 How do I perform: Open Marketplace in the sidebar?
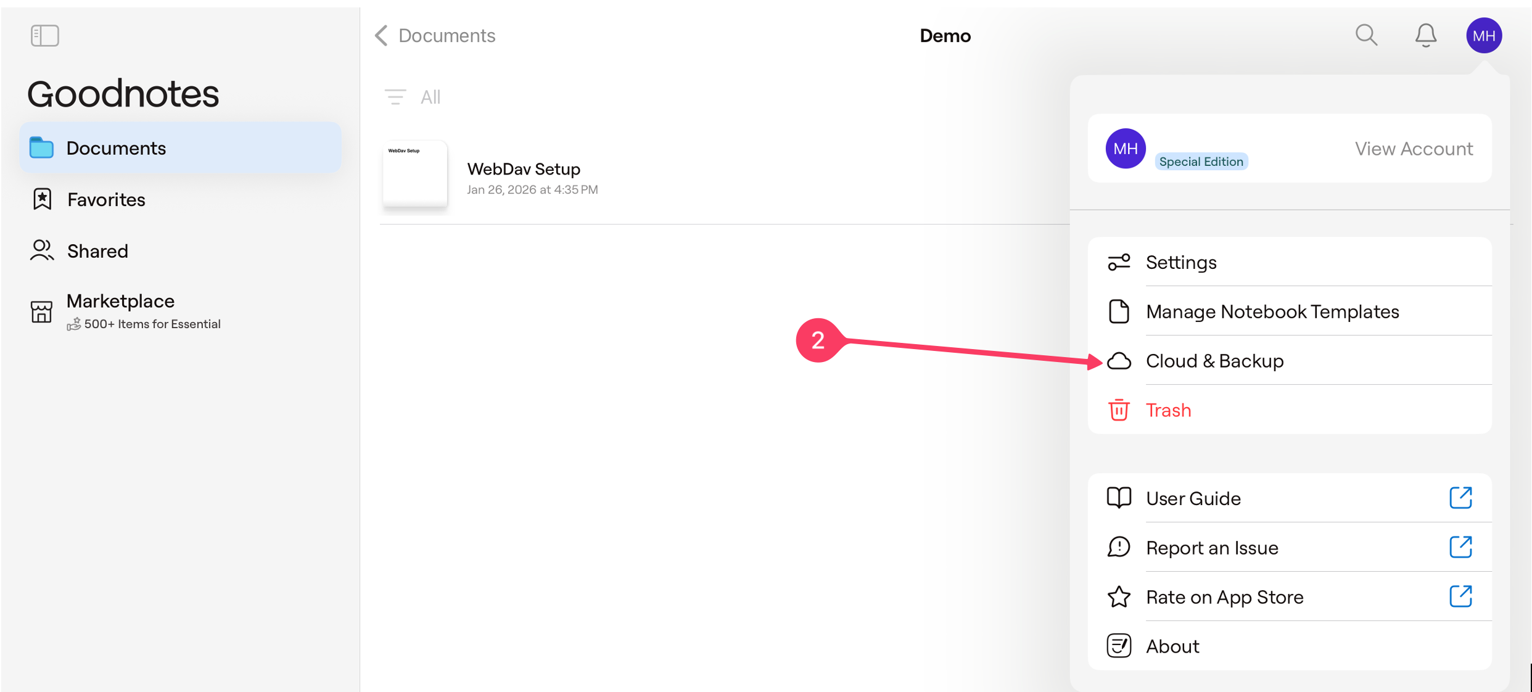point(180,311)
